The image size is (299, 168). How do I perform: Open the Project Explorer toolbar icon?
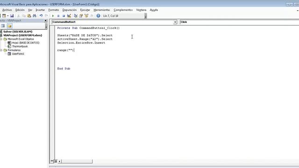pyautogui.click(x=76, y=16)
